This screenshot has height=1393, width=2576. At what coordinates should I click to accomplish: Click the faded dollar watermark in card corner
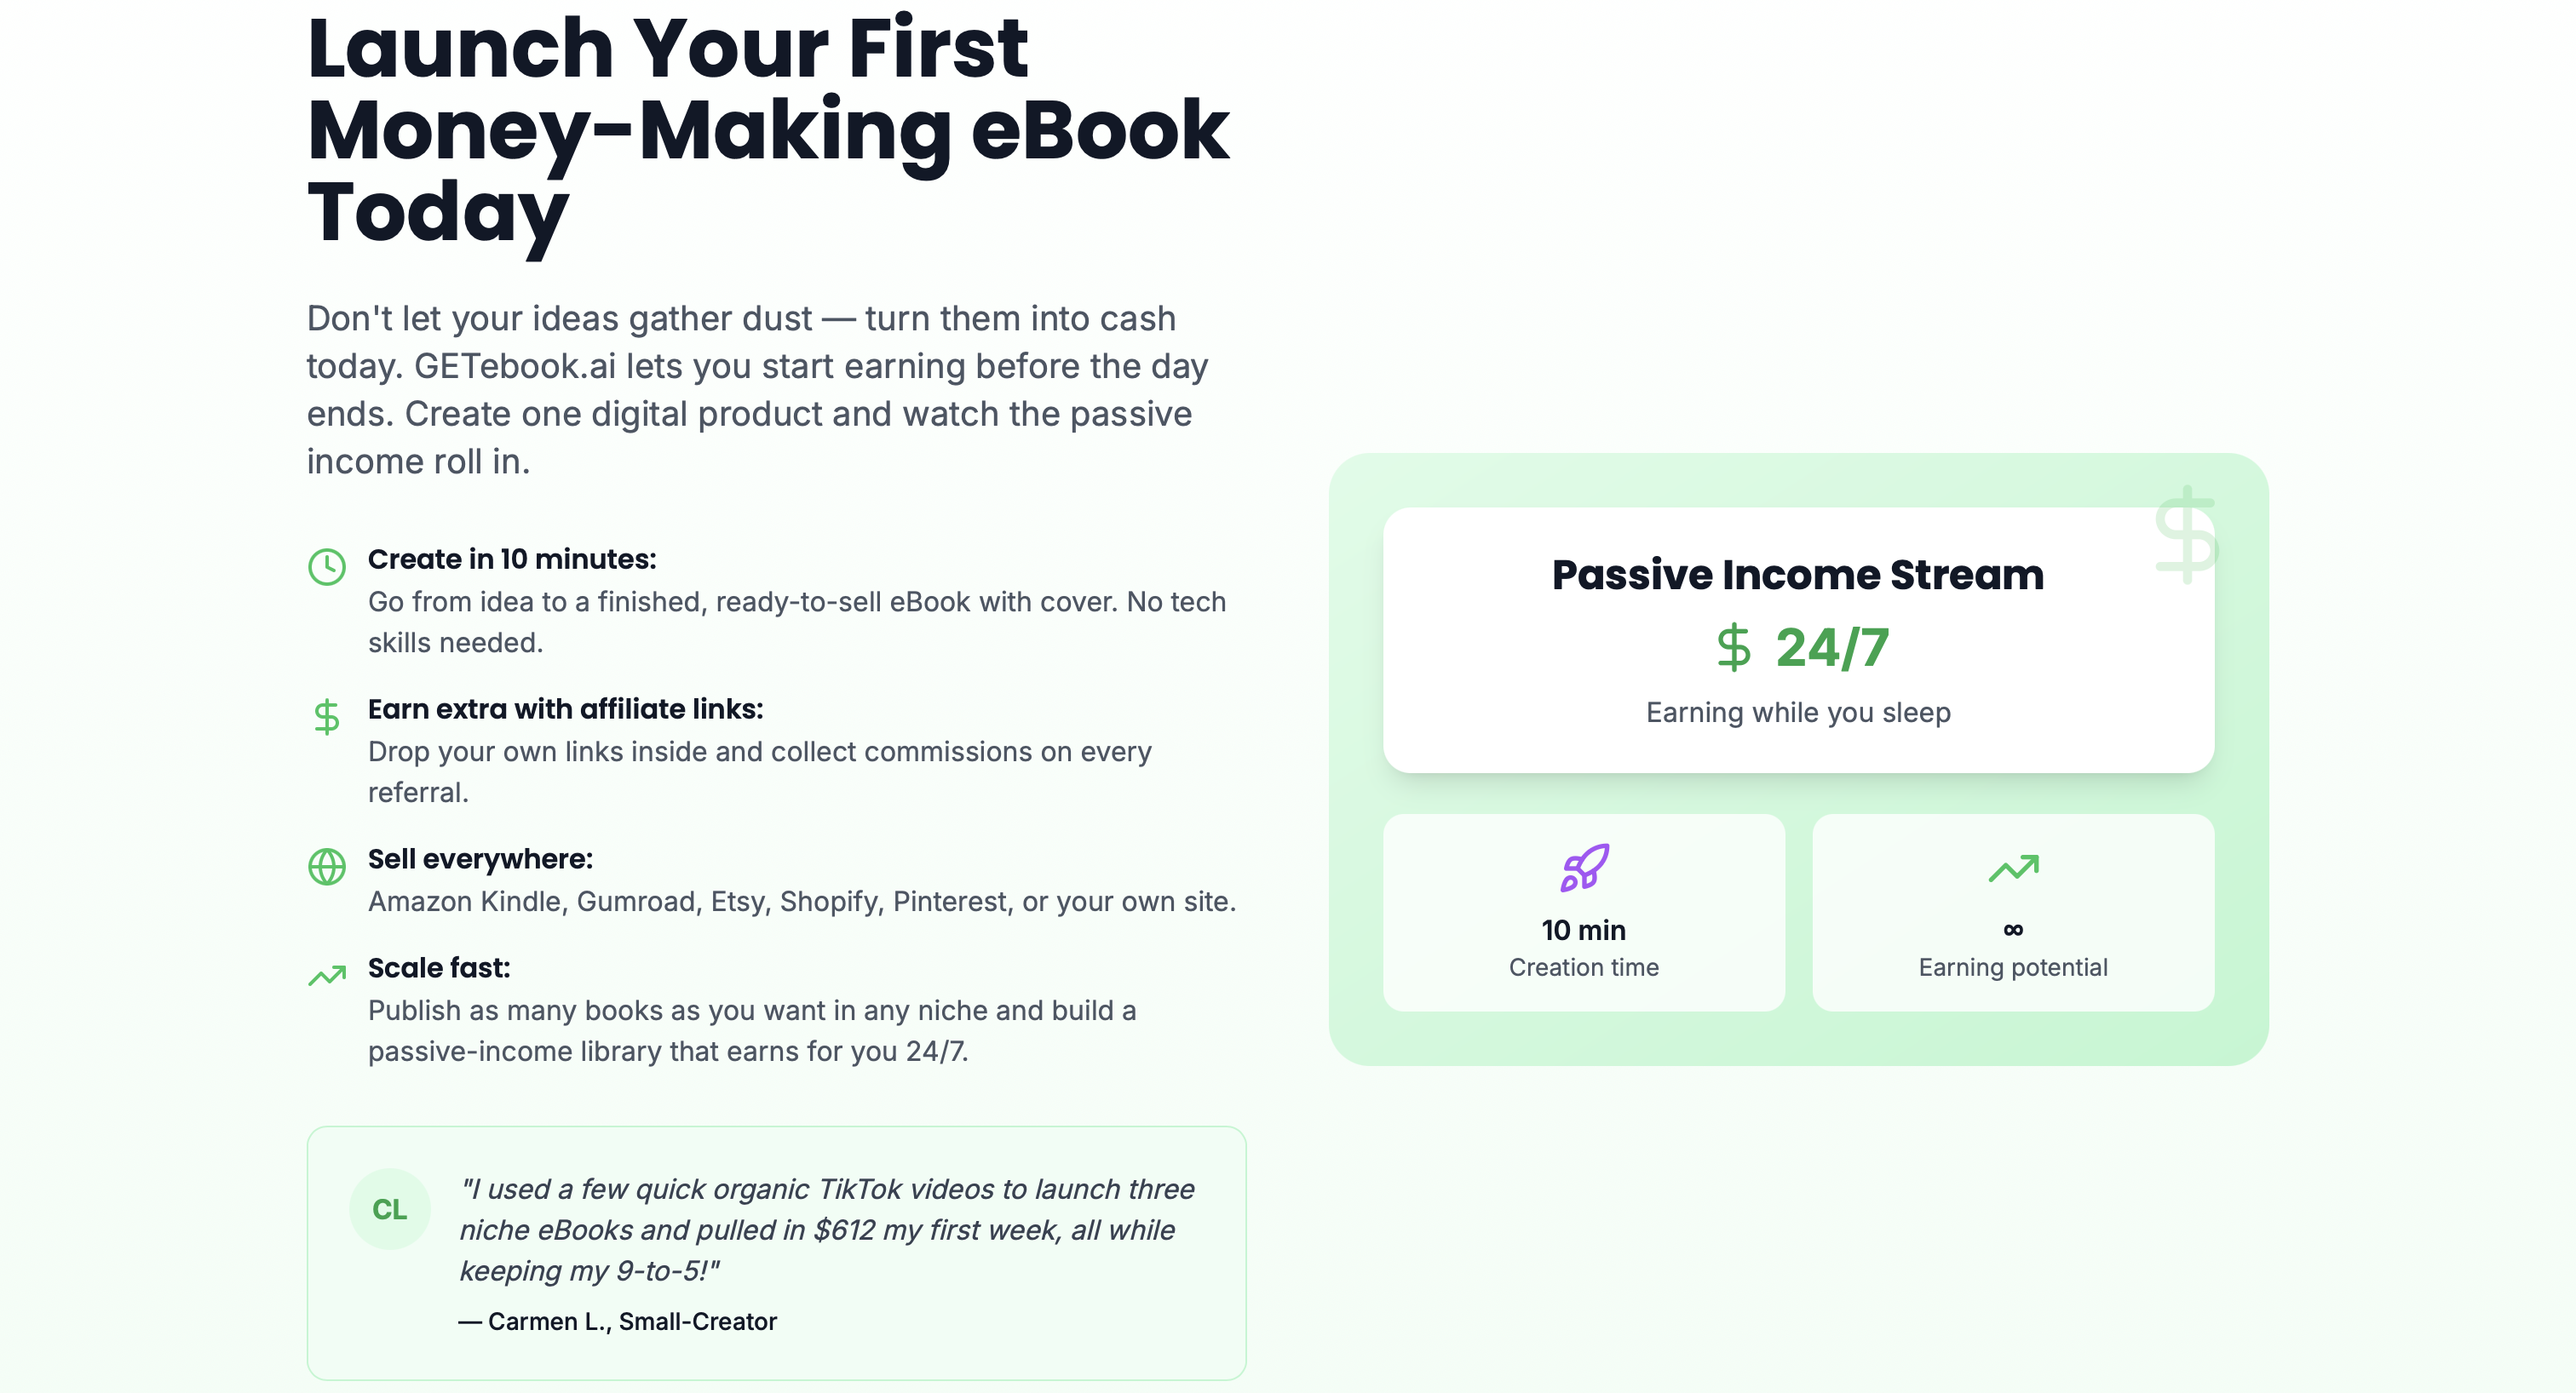point(2187,534)
